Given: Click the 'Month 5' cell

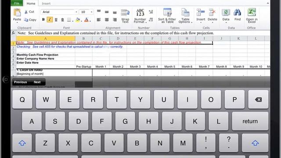Looking at the screenshot, I should point(170,67).
